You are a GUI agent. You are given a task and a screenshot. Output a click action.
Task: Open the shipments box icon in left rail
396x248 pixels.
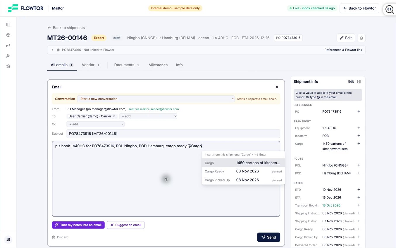pyautogui.click(x=8, y=35)
